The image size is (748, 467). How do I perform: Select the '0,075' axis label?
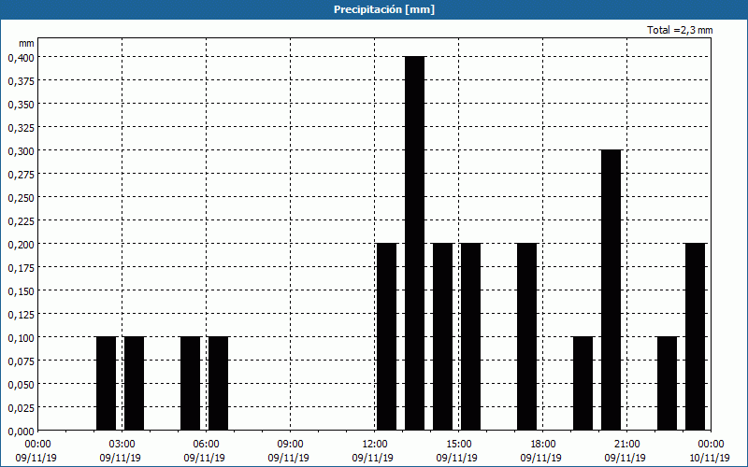22,361
